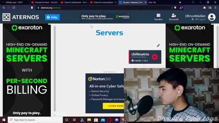Viewport: 219px width, 123px height.
Task: Open the browser wallet icon
Action: (210, 8)
